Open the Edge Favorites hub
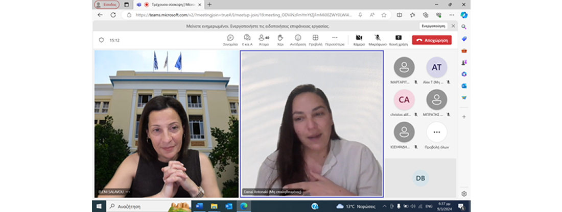The width and height of the screenshot is (562, 212). pos(412,15)
